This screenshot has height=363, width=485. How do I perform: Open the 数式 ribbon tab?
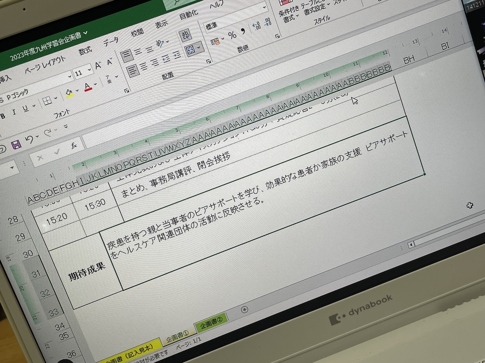point(85,51)
